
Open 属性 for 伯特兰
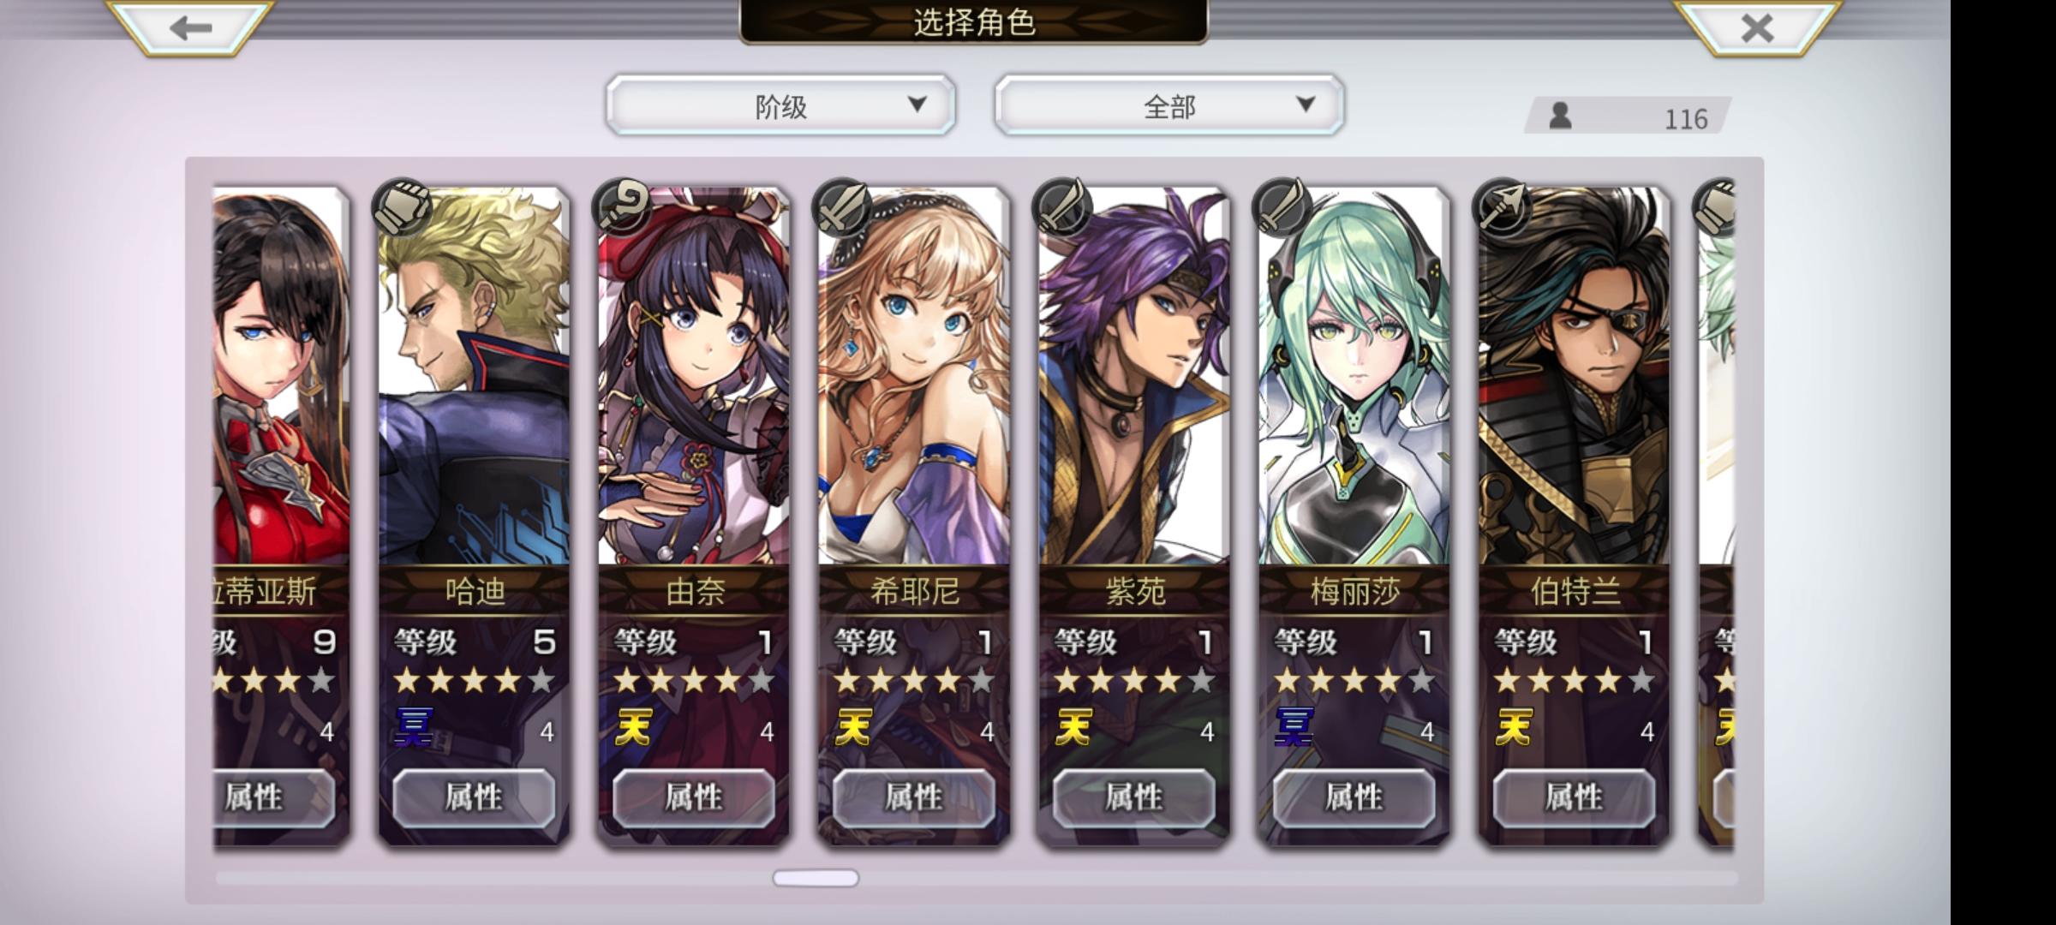coord(1574,798)
